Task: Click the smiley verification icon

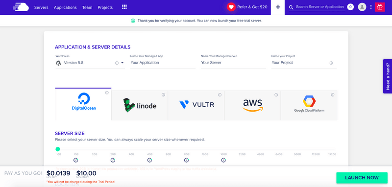Action: pos(133,21)
